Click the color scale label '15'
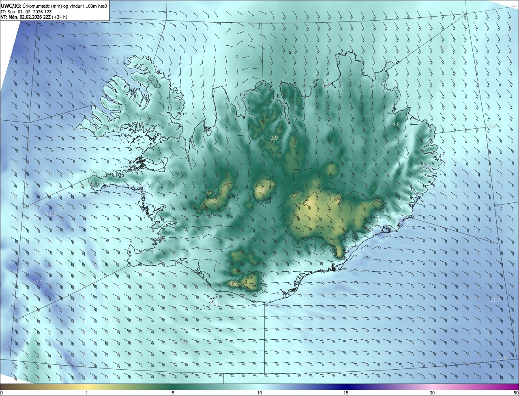This screenshot has width=519, height=396. point(346,393)
